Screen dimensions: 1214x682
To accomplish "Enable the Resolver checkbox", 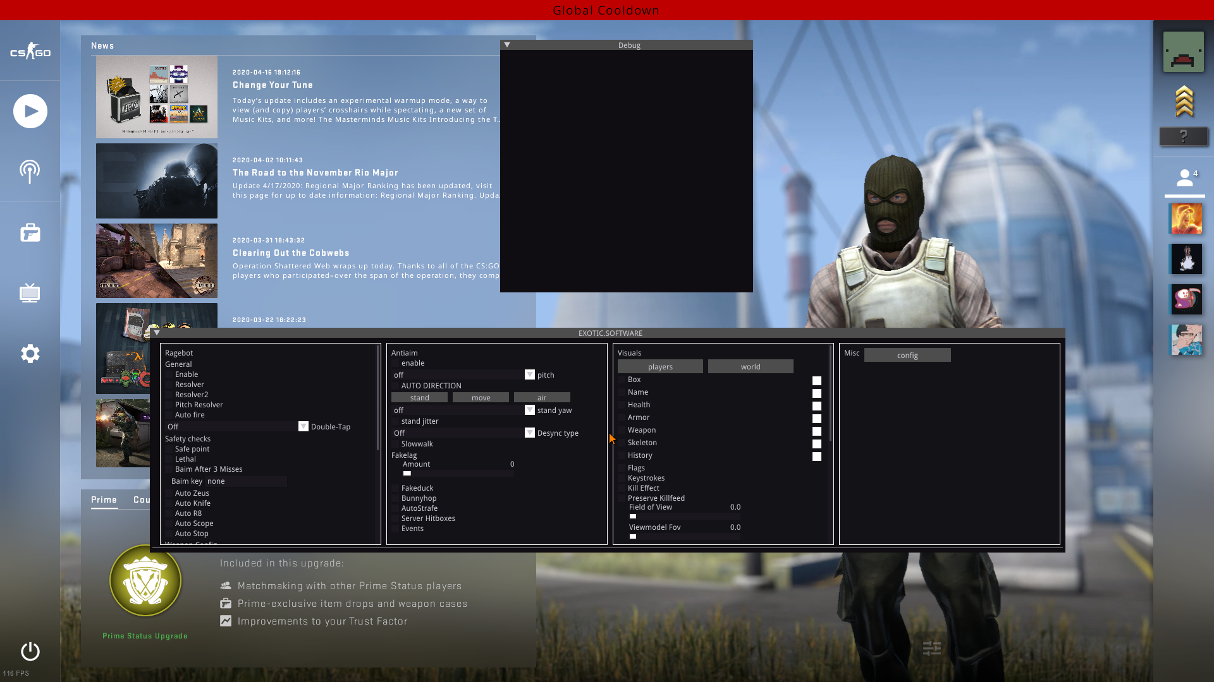I will tap(169, 385).
